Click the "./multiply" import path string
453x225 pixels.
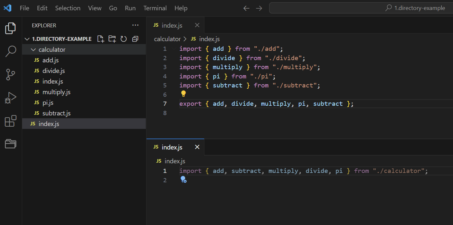click(295, 67)
